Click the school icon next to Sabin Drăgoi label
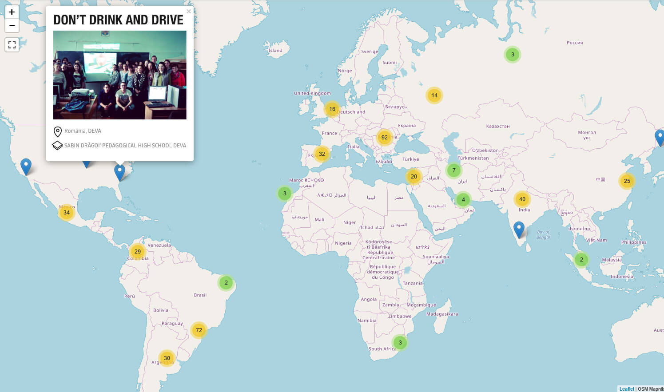Screen dimensions: 664x392 point(57,145)
